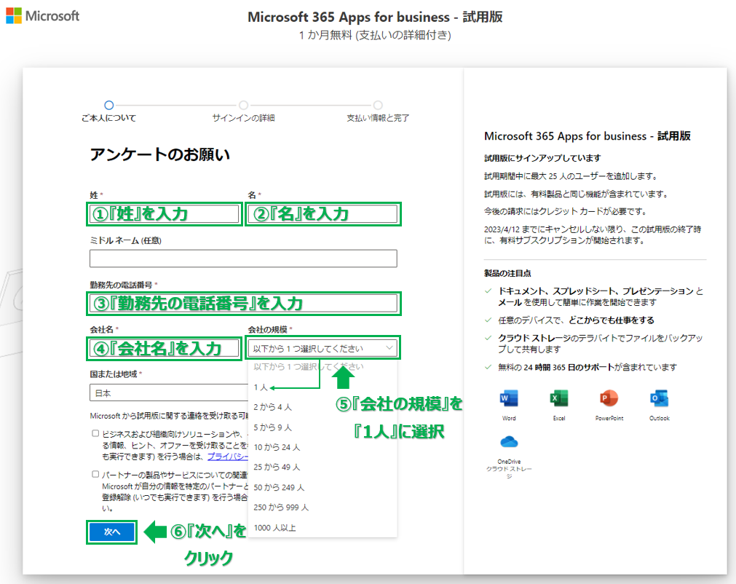The height and width of the screenshot is (584, 736).
Task: Click the PowerPoint app icon
Action: (609, 398)
